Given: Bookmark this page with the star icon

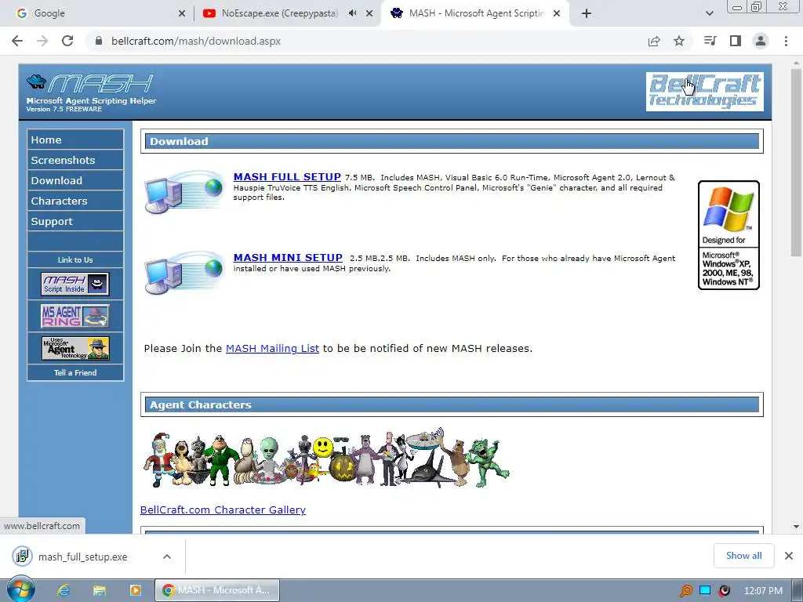Looking at the screenshot, I should pos(679,41).
